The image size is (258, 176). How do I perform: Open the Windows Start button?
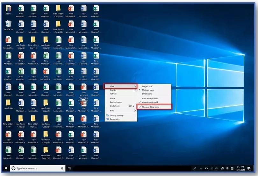click(6, 168)
